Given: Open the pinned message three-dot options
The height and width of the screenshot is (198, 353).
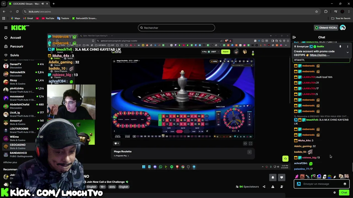Looking at the screenshot, I should (x=347, y=47).
